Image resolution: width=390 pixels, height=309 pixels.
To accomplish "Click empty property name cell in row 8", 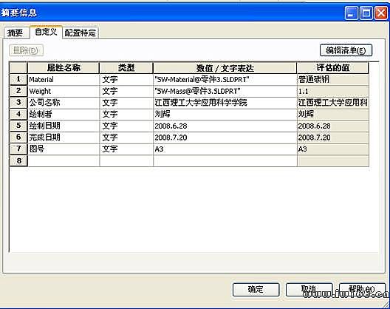I will coord(64,160).
